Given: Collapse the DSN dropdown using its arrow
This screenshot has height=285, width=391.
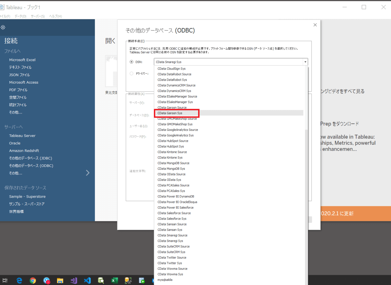Looking at the screenshot, I should tap(305, 62).
